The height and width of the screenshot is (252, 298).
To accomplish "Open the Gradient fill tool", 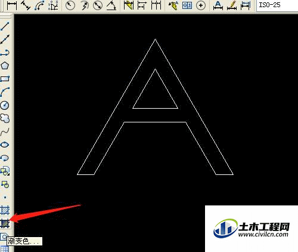I will [5, 223].
